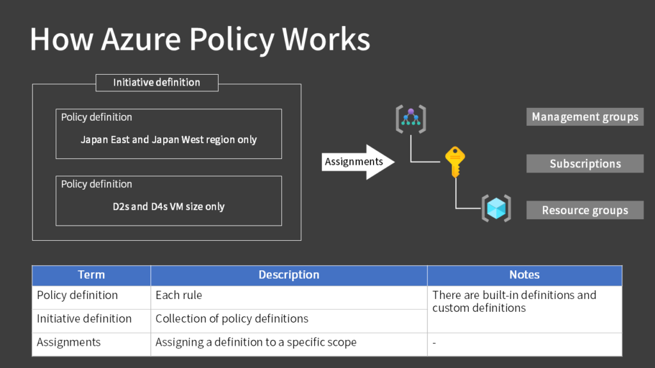Select the Assignments table row
655x368 pixels.
(68, 342)
